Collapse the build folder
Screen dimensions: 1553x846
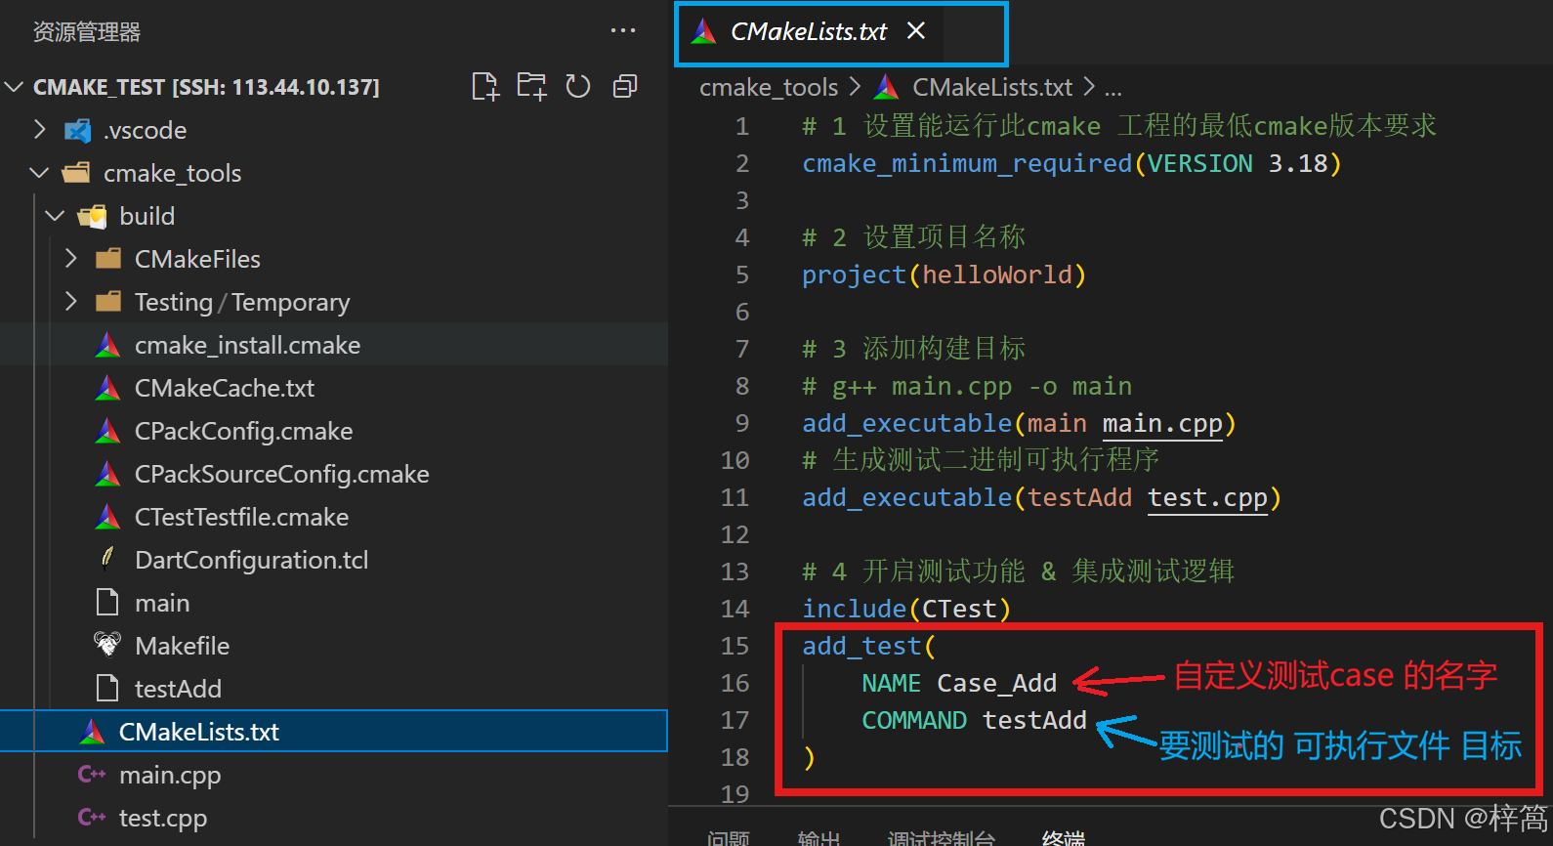click(55, 216)
